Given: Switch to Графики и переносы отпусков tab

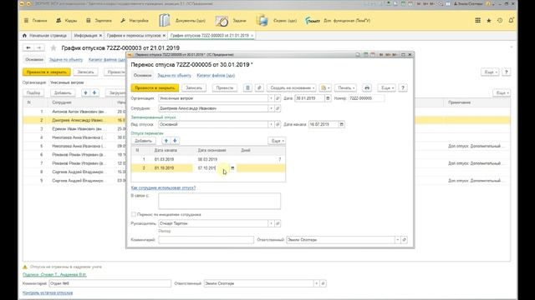Looking at the screenshot, I should (x=134, y=35).
